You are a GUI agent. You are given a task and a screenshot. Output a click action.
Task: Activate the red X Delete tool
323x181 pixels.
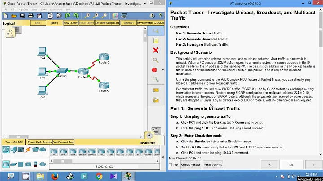pos(156,50)
